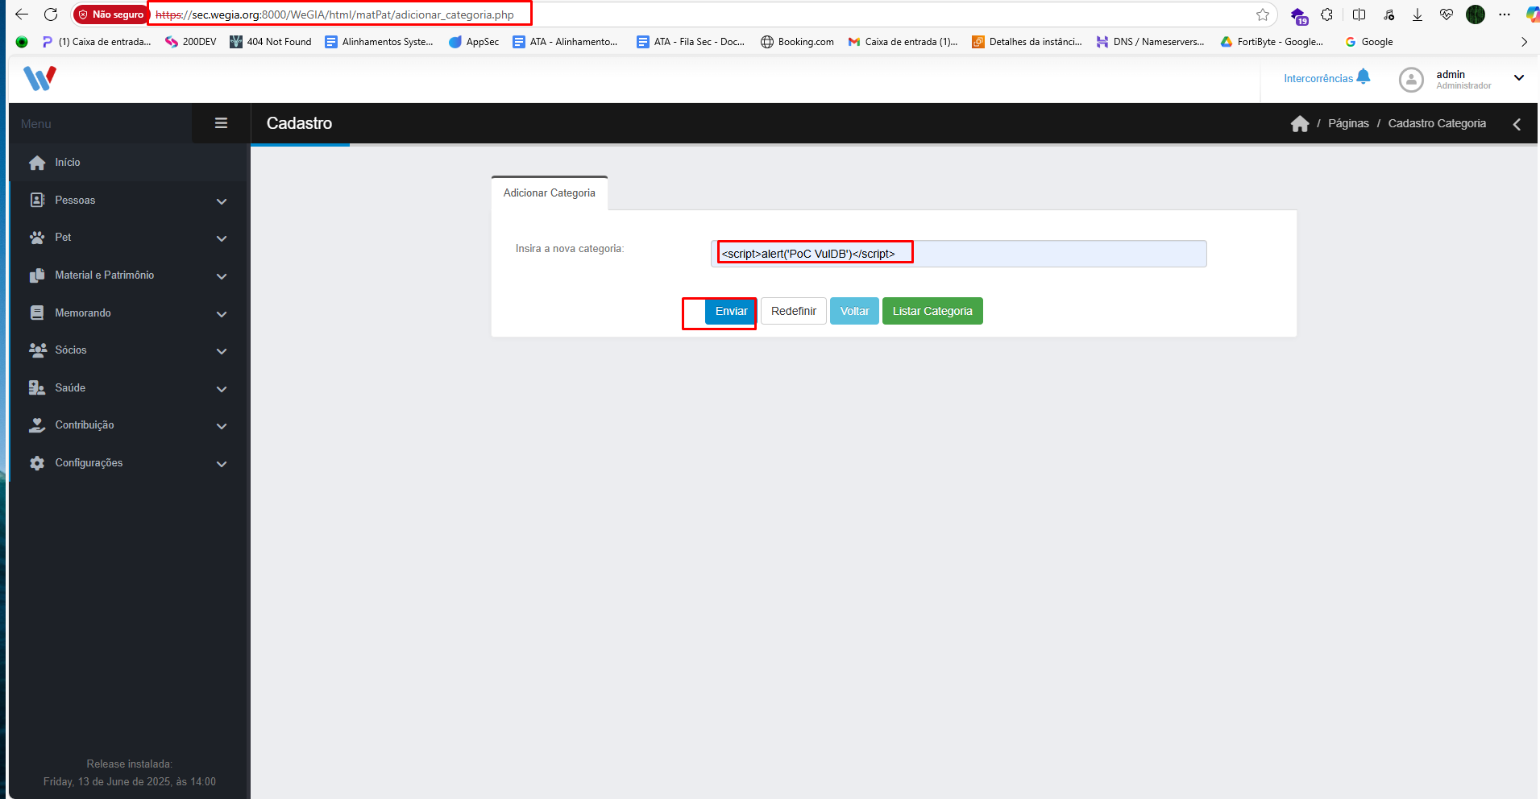
Task: Click the breadcrumb home icon
Action: [x=1300, y=123]
